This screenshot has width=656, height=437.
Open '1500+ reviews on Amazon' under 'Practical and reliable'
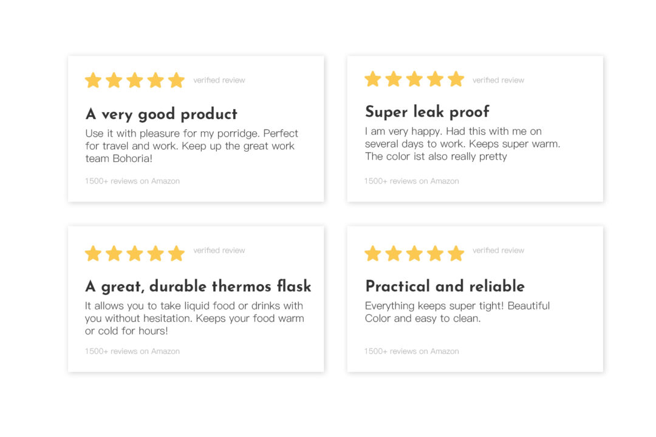tap(412, 351)
